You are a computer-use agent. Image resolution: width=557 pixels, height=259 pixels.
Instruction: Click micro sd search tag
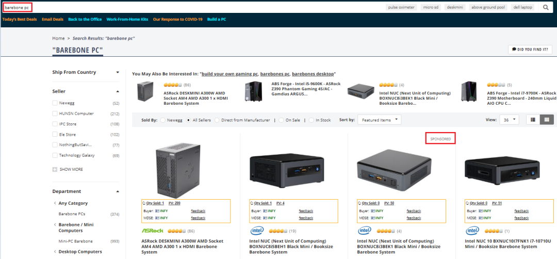[x=431, y=7]
